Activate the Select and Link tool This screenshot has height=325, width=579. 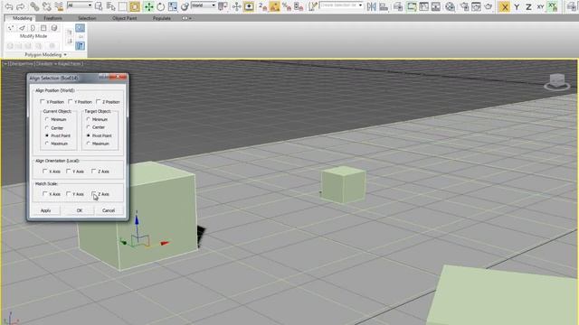[x=34, y=6]
